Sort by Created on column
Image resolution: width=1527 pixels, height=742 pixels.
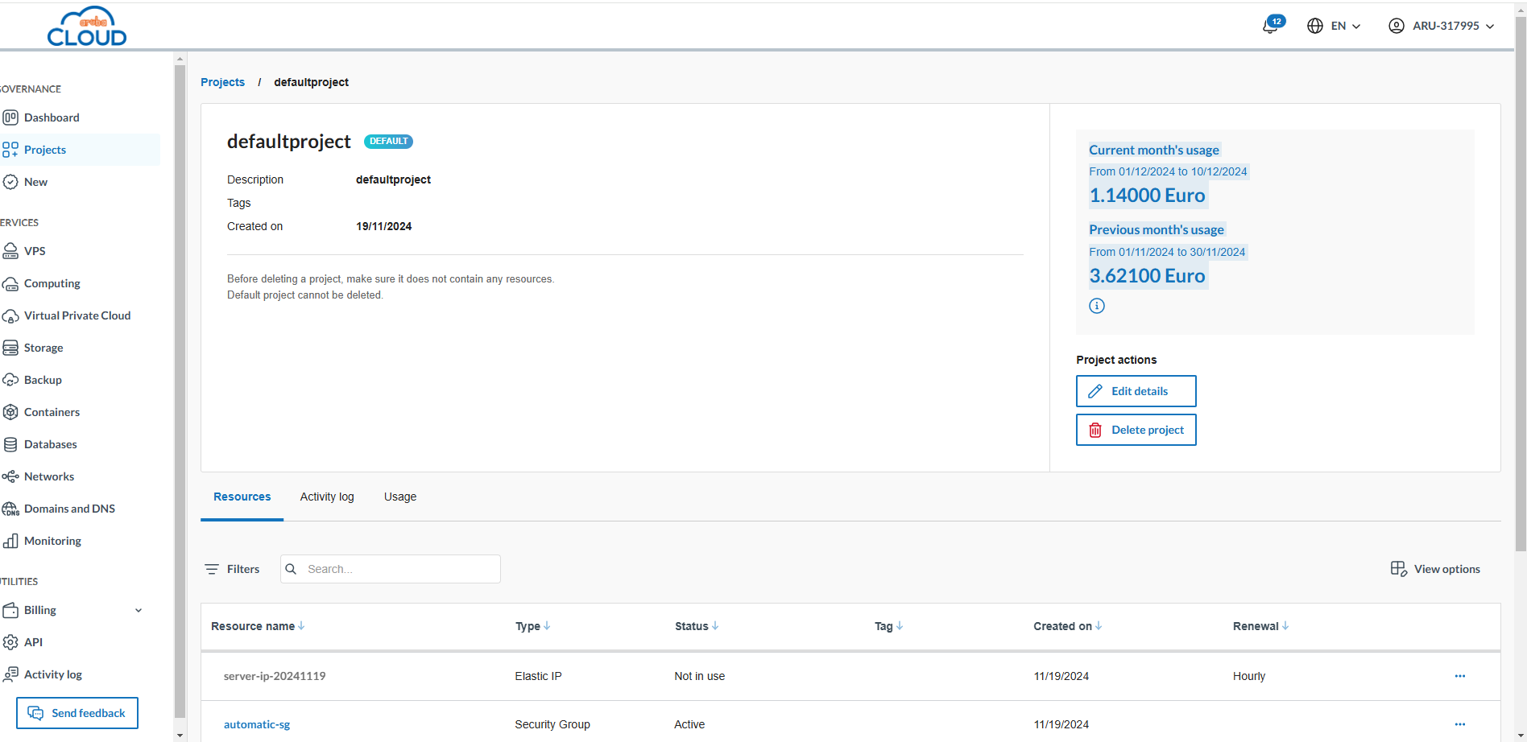click(1068, 626)
